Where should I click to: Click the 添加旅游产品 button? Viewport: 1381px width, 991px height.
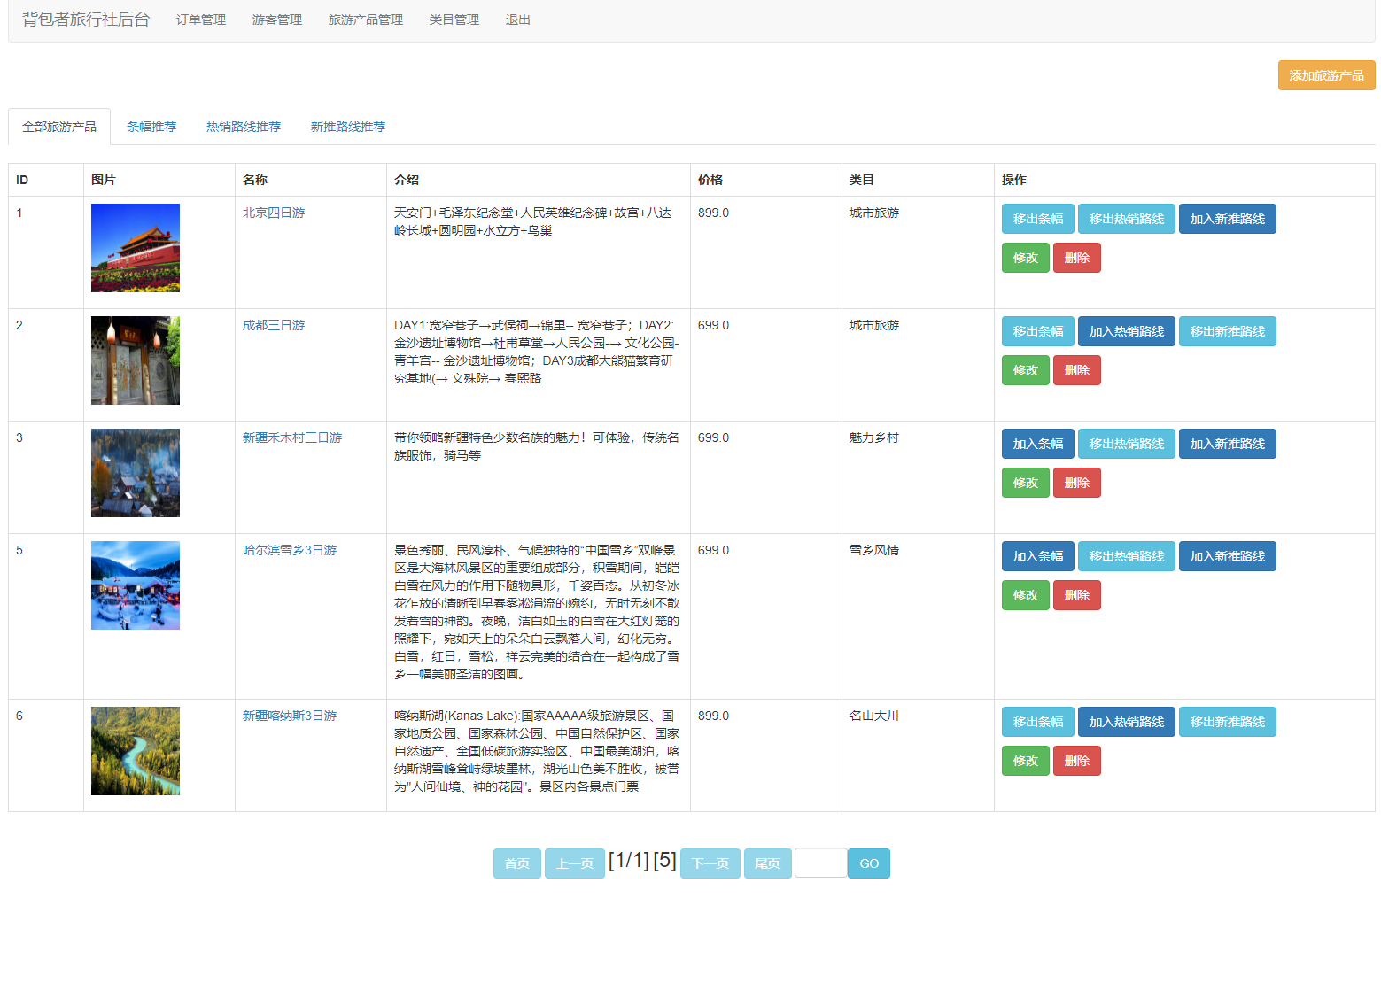[1325, 75]
